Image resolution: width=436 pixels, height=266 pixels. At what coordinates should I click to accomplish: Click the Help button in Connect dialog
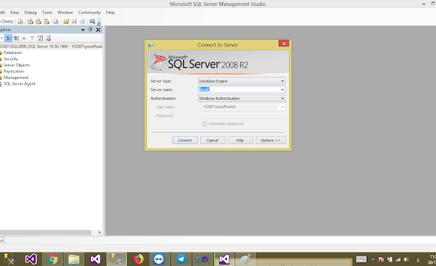click(240, 140)
